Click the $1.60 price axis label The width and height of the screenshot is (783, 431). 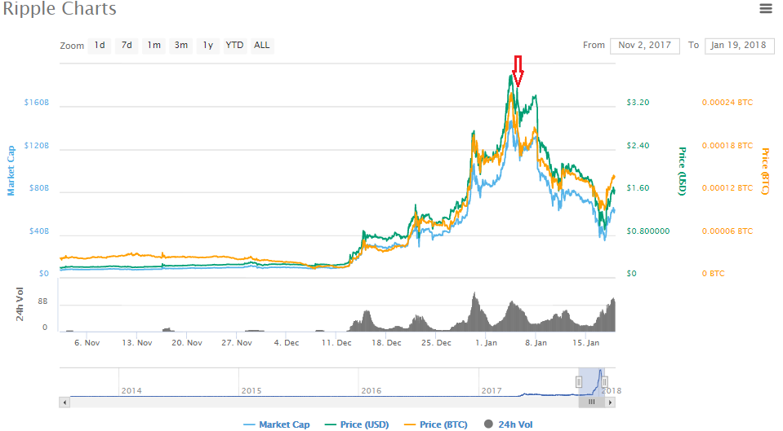coord(638,188)
